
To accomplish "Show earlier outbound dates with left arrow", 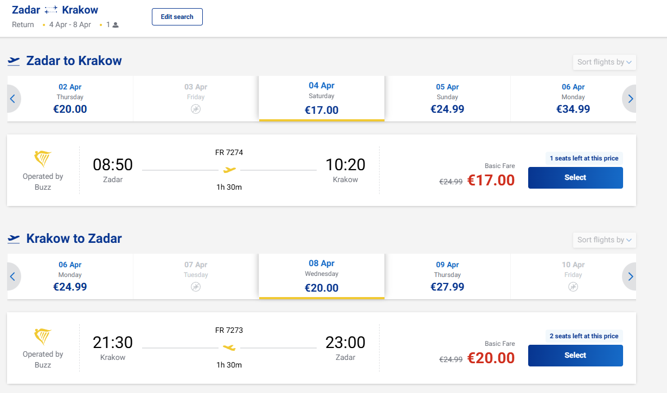I will (x=13, y=99).
